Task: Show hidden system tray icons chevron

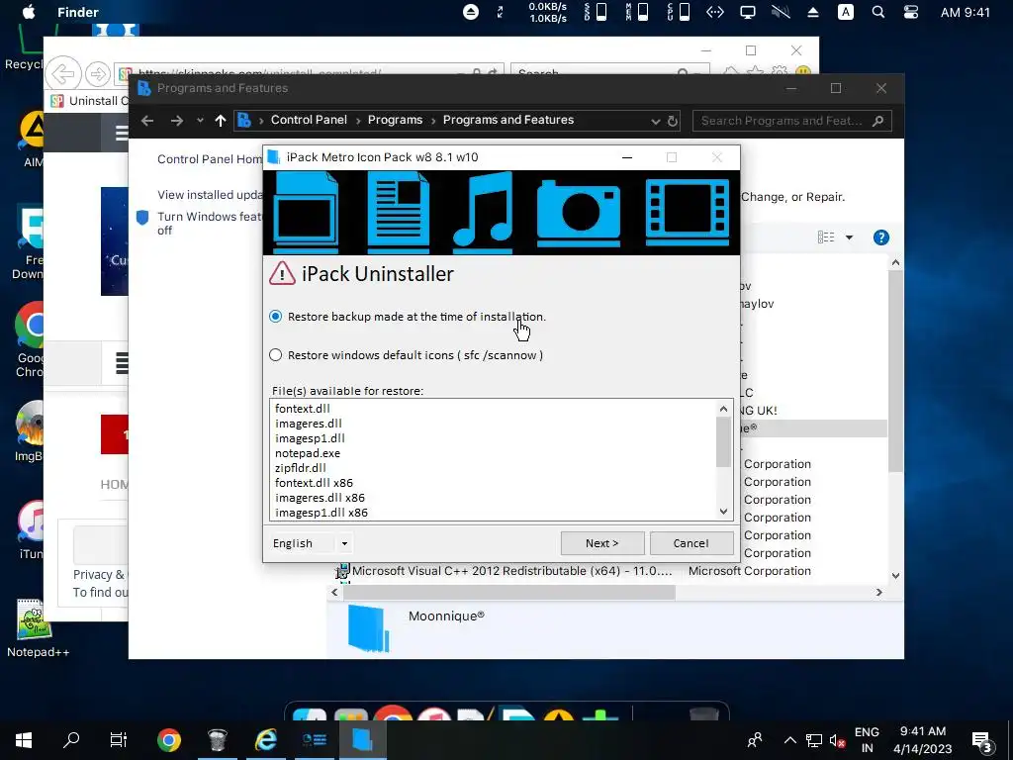Action: (790, 740)
